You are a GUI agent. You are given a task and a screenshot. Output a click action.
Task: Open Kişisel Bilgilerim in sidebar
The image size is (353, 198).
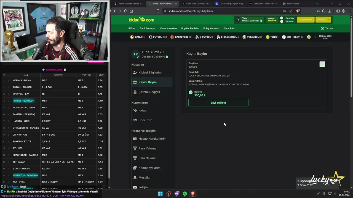pyautogui.click(x=152, y=73)
